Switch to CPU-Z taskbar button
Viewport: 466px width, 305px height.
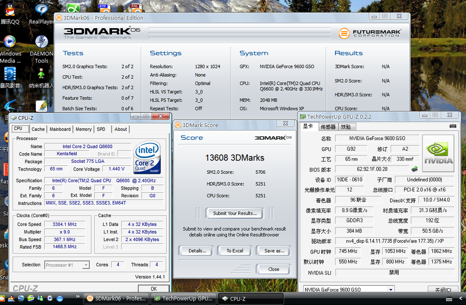[251, 299]
